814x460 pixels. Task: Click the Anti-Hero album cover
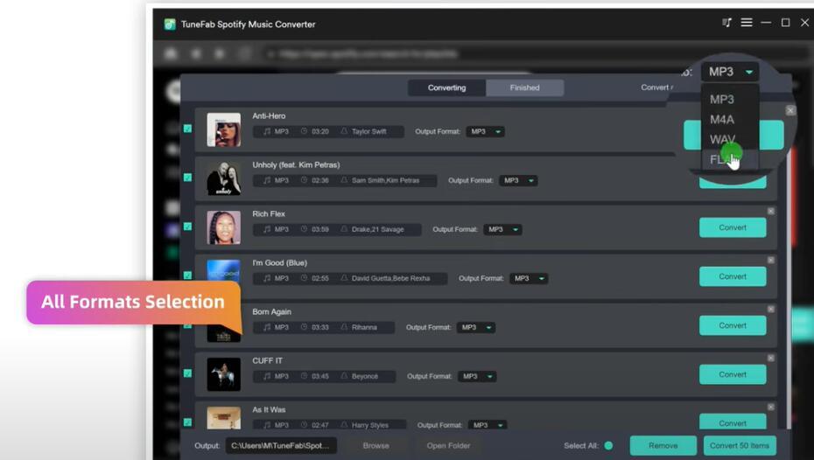(x=224, y=129)
